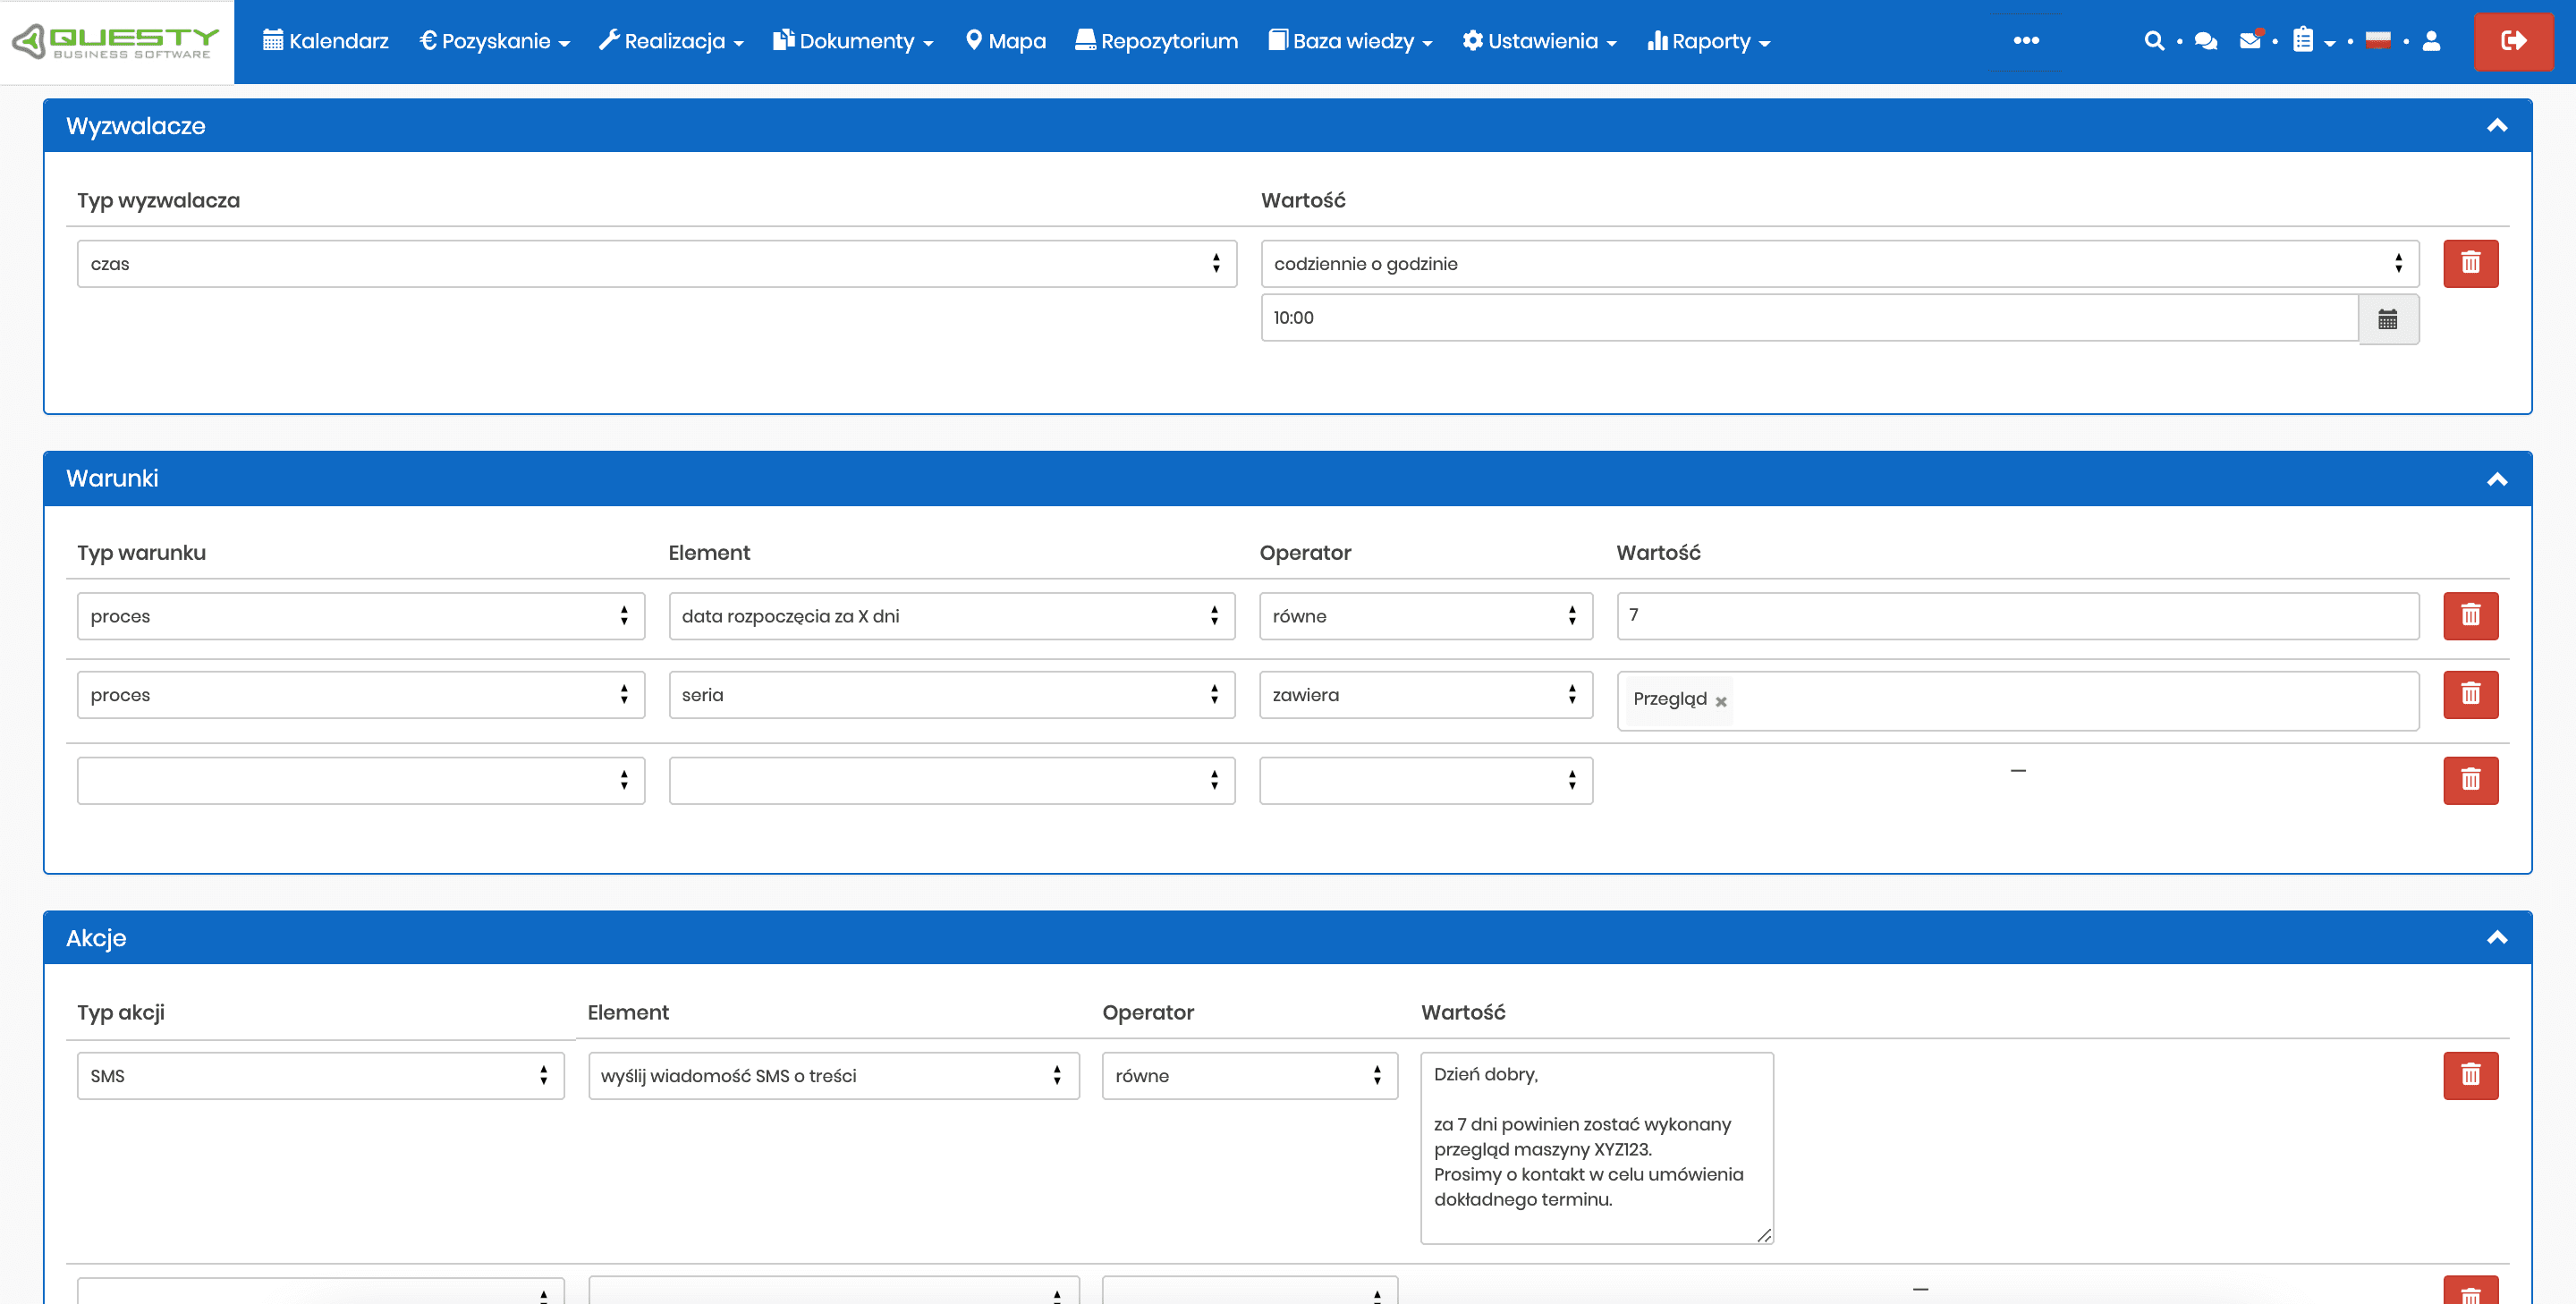
Task: Click the Warunki panel title
Action: pos(112,479)
